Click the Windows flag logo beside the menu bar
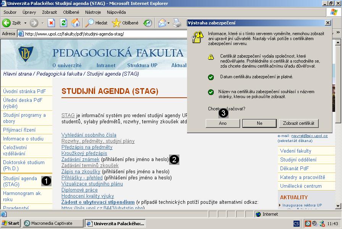The image size is (342, 229). tap(334, 12)
